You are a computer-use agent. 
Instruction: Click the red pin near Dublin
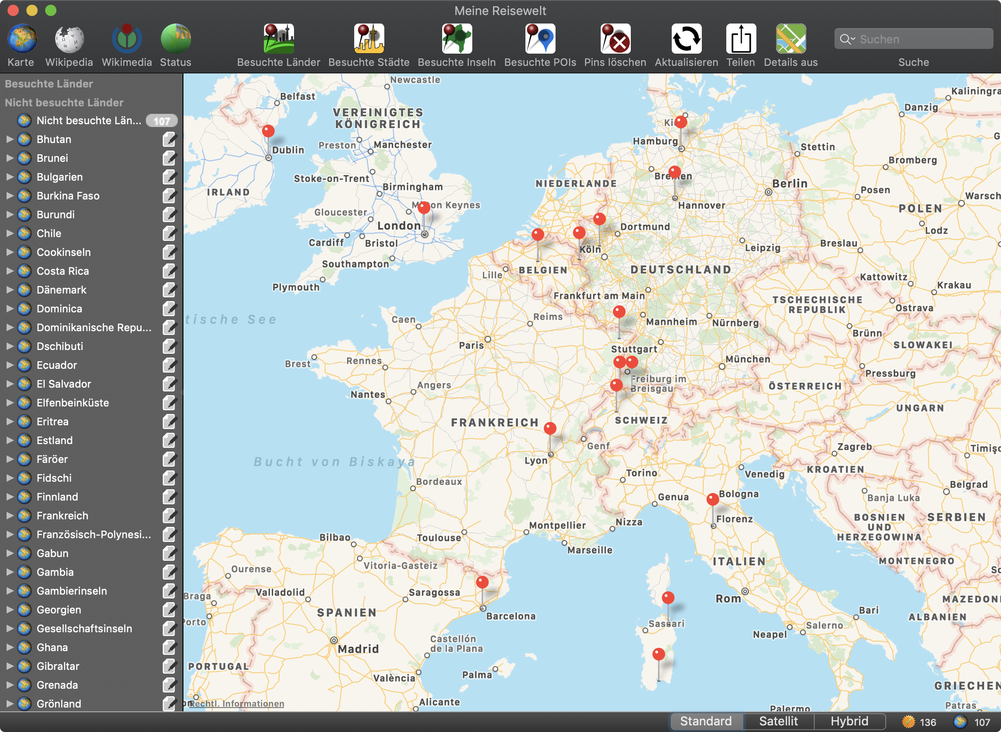tap(268, 131)
